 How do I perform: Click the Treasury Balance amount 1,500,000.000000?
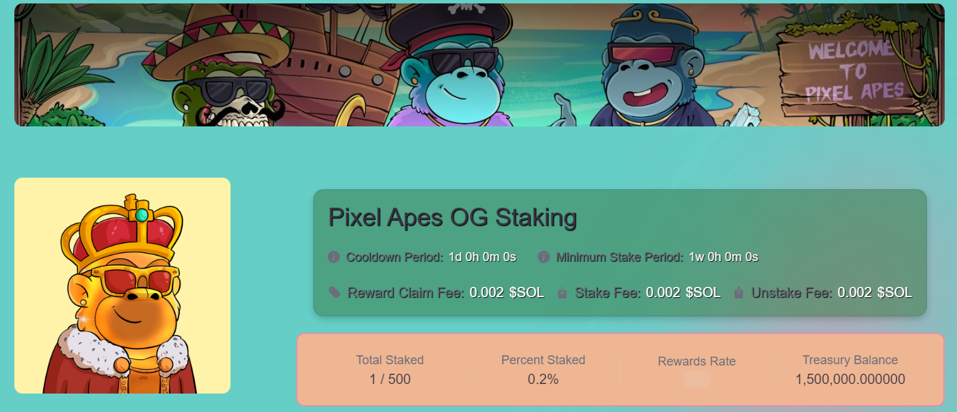pyautogui.click(x=850, y=379)
